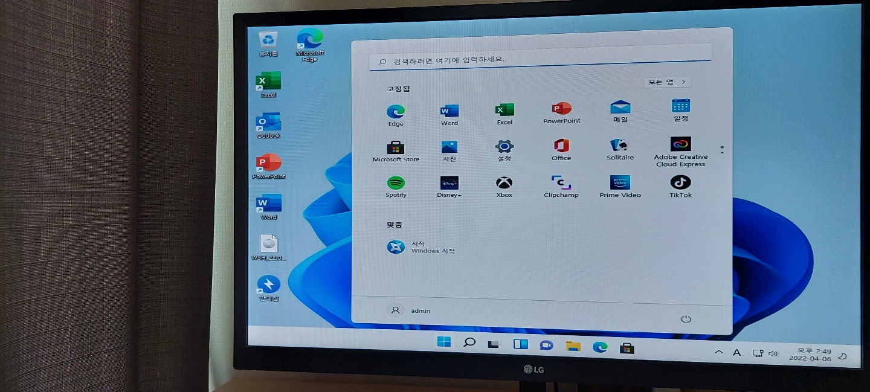Open Prime Video app
Viewport: 870px width, 392px height.
[x=620, y=187]
